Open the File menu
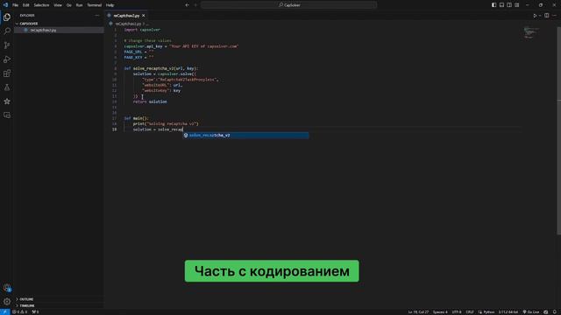 tap(16, 5)
